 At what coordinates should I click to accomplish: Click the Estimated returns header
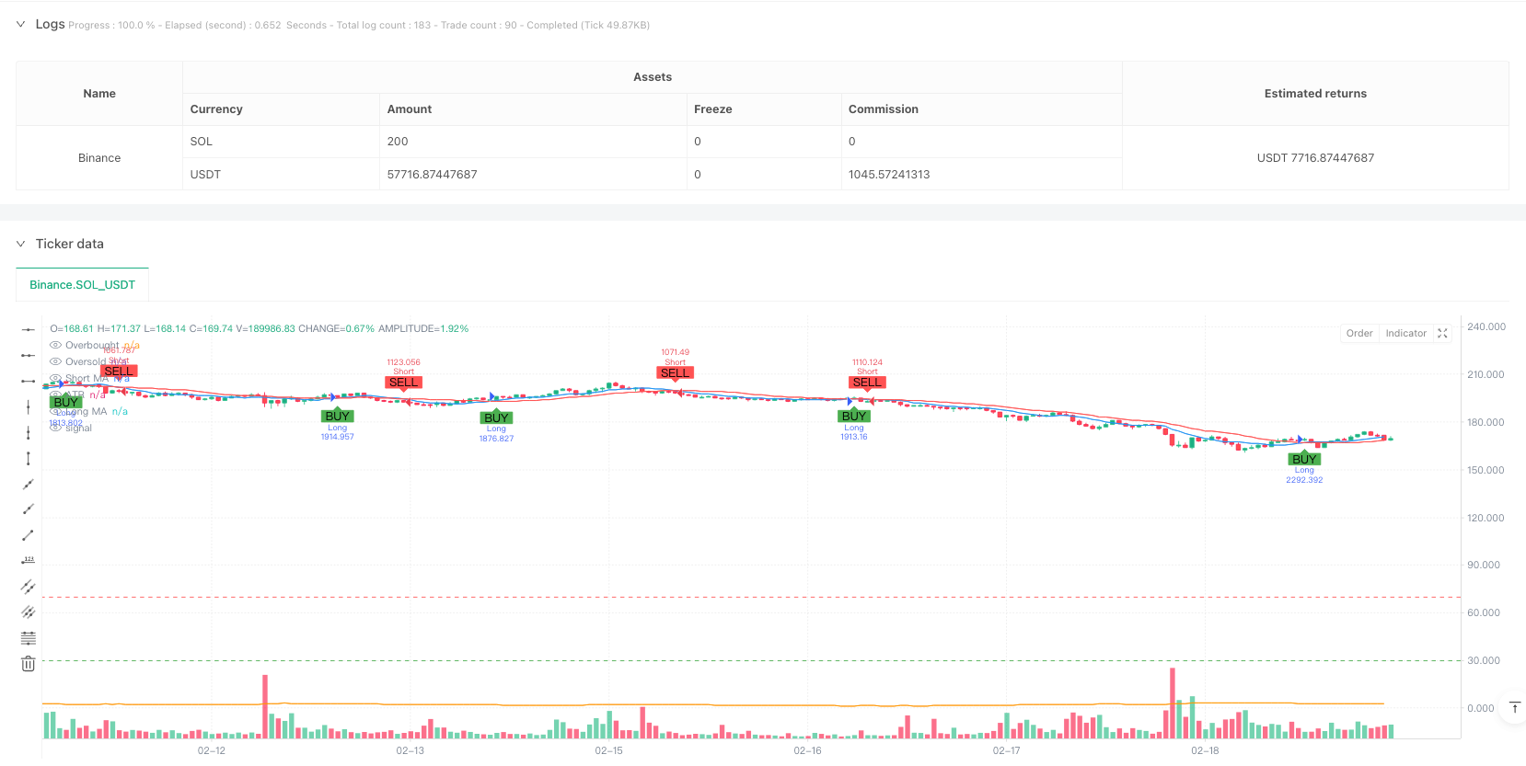[x=1315, y=94]
